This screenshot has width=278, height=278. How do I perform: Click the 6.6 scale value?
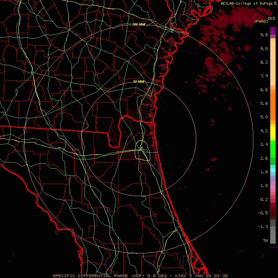264,90
